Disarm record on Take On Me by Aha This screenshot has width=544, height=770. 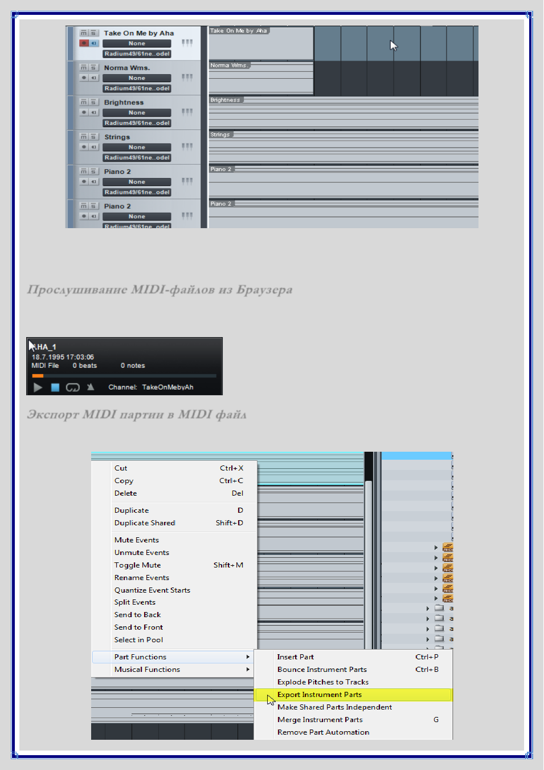coord(84,43)
